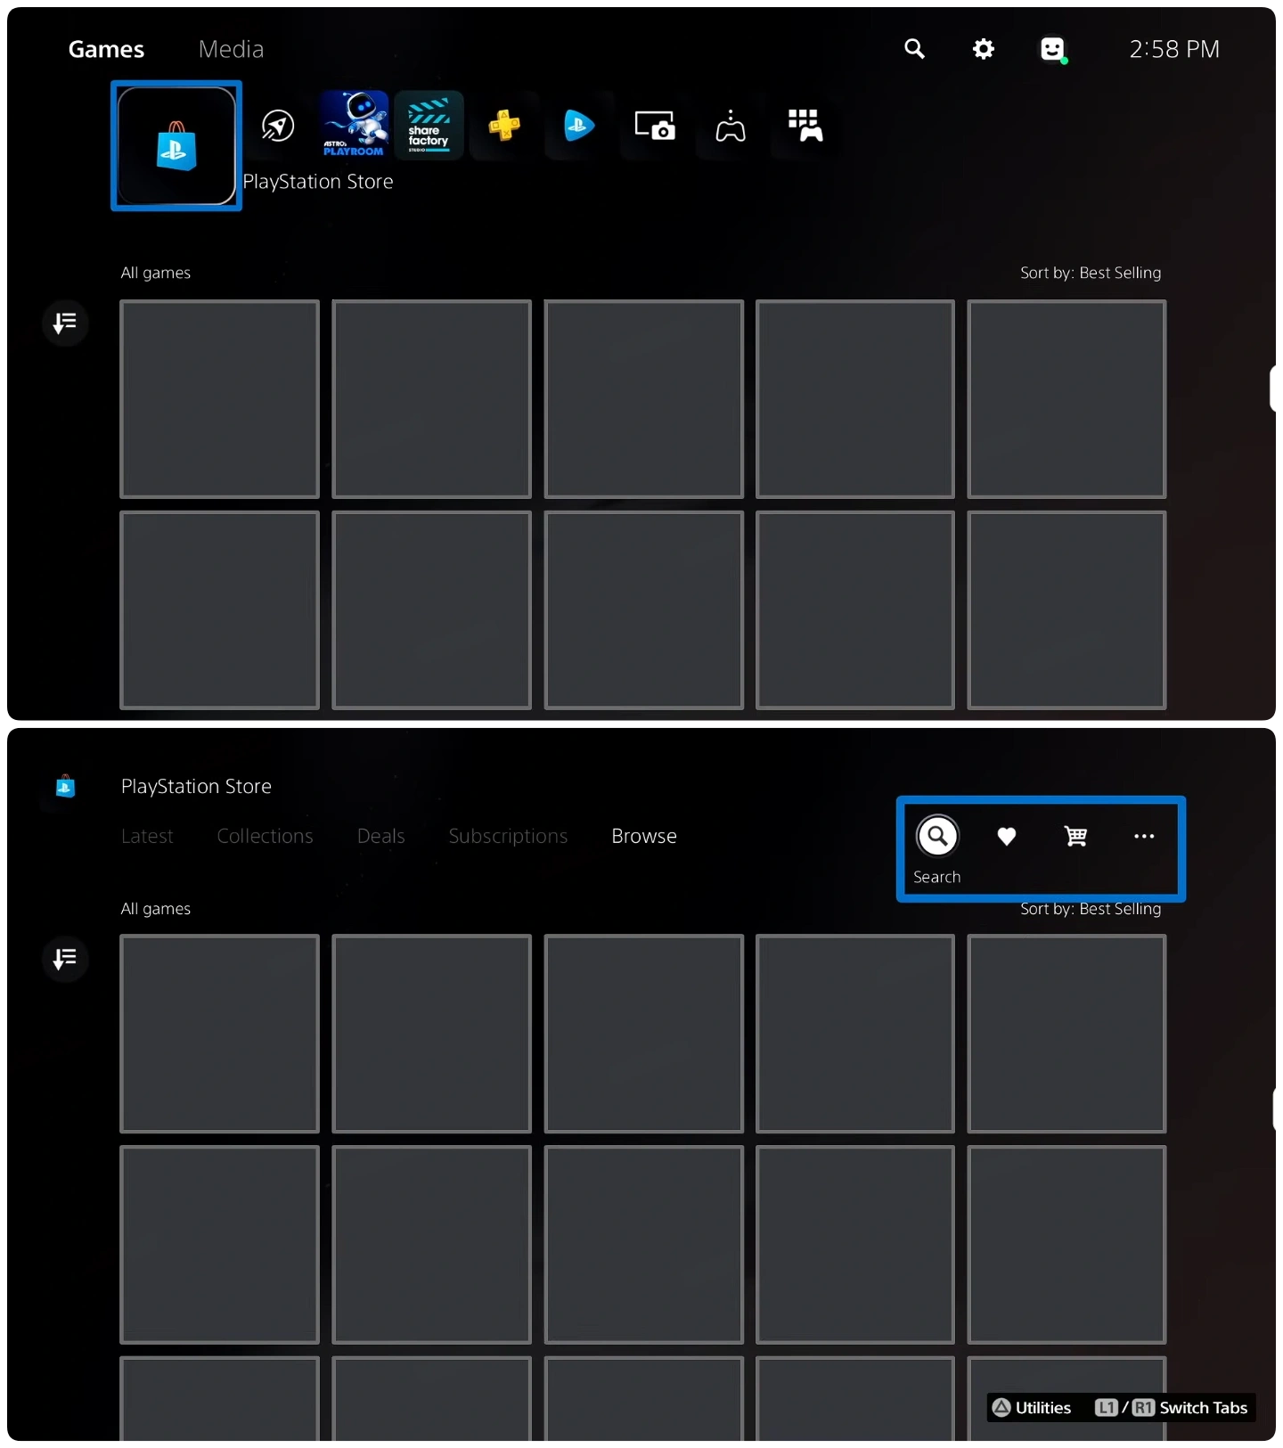The width and height of the screenshot is (1283, 1448).
Task: Open the Explore rocket icon
Action: [278, 126]
